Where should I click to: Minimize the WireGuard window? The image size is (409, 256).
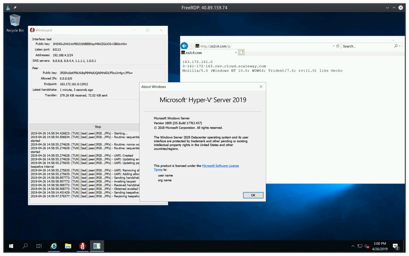[135, 30]
